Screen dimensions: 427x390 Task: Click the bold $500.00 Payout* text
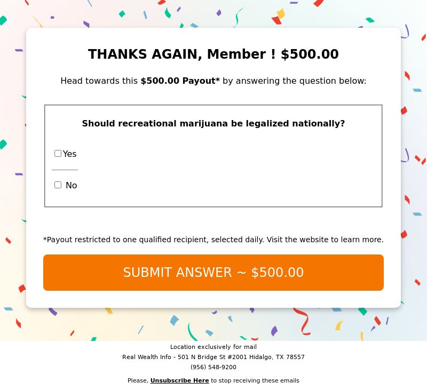[180, 81]
